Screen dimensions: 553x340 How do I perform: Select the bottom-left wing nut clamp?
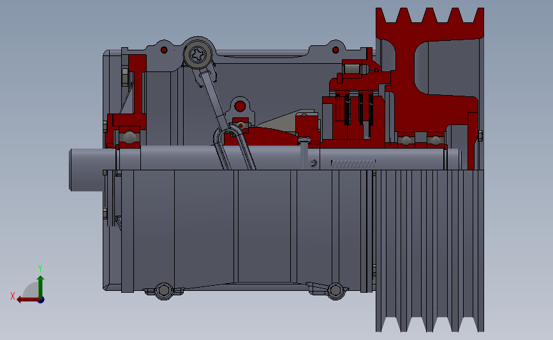164,291
